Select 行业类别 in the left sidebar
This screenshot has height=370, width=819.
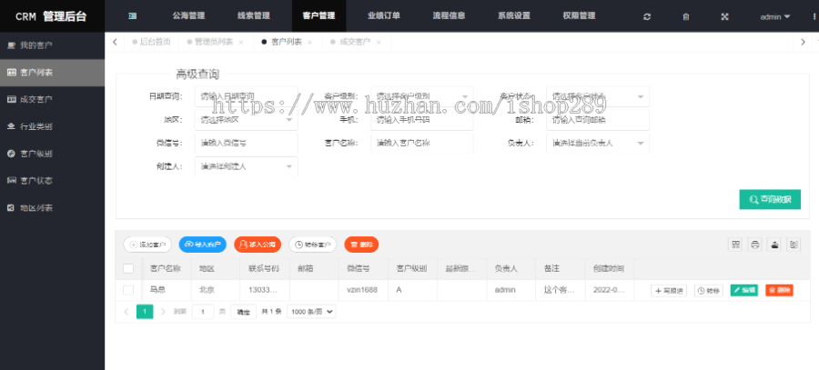tap(36, 125)
